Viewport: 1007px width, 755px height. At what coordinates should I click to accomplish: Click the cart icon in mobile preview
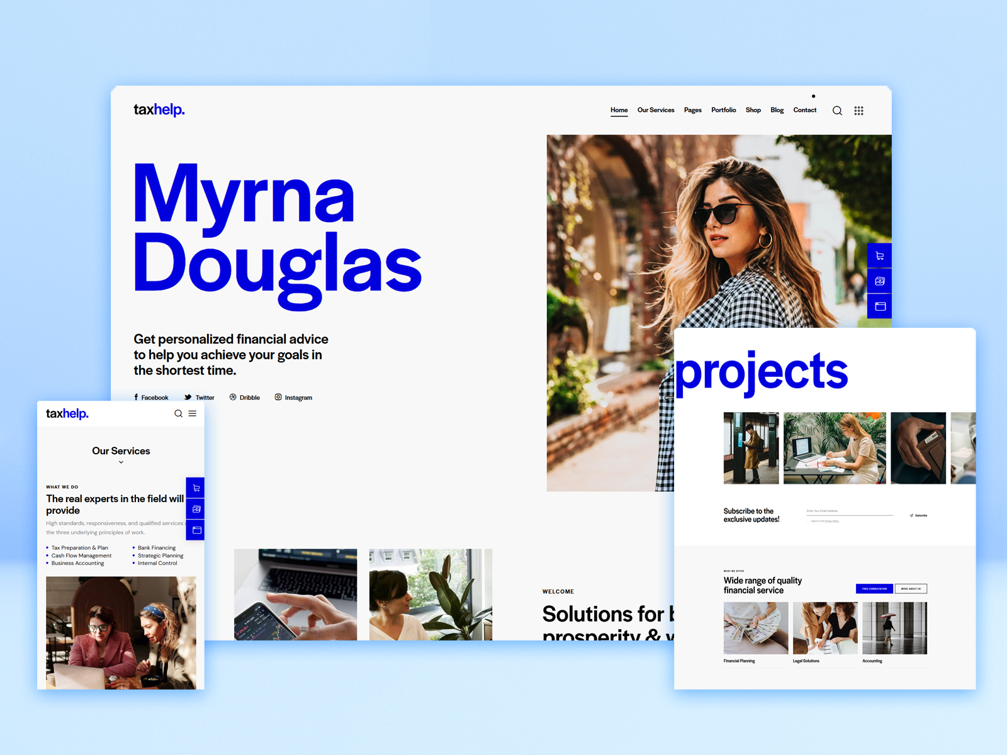[196, 488]
